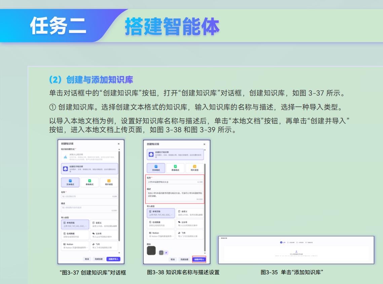
Task: Click caption 图3-38 知识库名称与描述设置
Action: (183, 272)
